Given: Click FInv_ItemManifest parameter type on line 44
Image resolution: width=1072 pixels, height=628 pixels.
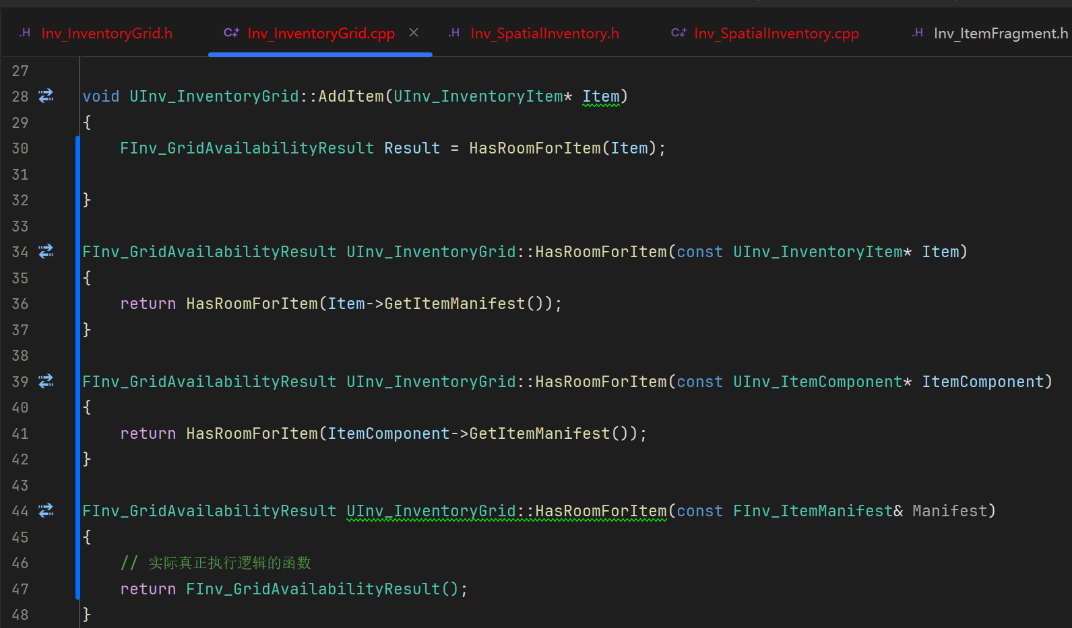Looking at the screenshot, I should (813, 511).
